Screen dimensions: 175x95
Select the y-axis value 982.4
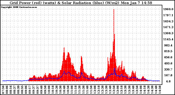169,45
